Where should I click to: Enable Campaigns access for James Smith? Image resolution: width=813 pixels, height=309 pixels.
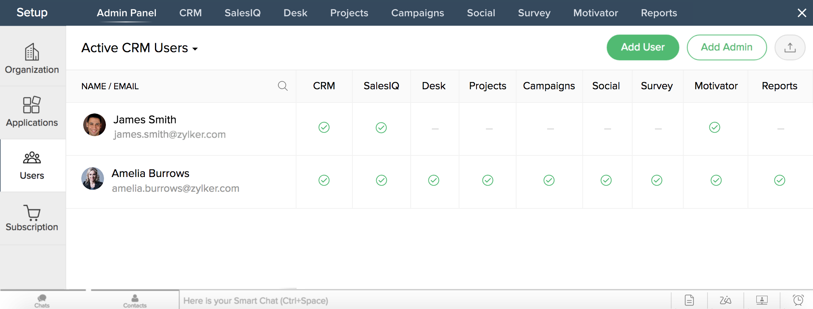pos(551,129)
